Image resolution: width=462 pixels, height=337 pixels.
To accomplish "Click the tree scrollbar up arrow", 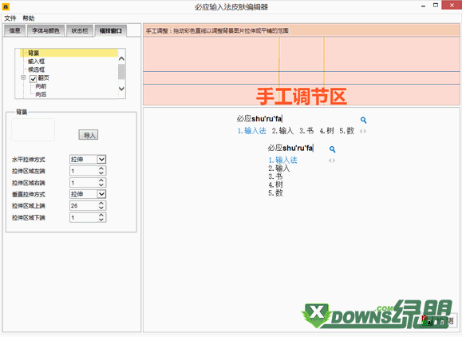I will 121,58.
